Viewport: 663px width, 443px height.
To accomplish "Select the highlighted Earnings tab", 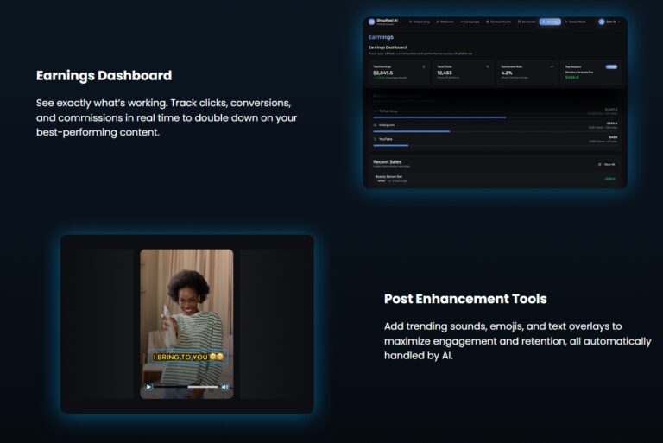I will point(550,22).
